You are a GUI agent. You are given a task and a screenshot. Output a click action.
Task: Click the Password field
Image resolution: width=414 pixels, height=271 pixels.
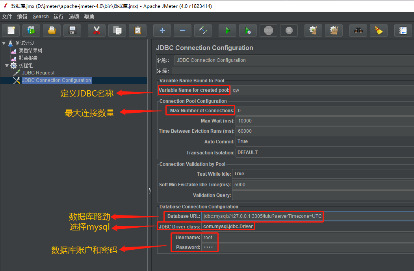tap(308, 247)
